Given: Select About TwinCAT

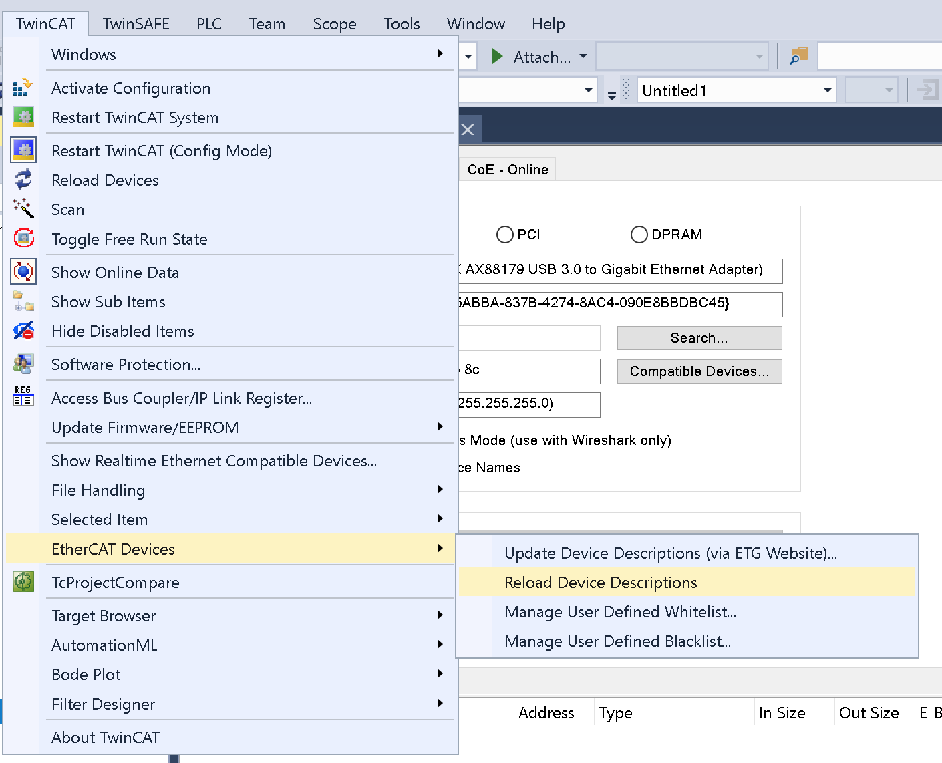Looking at the screenshot, I should [230, 737].
